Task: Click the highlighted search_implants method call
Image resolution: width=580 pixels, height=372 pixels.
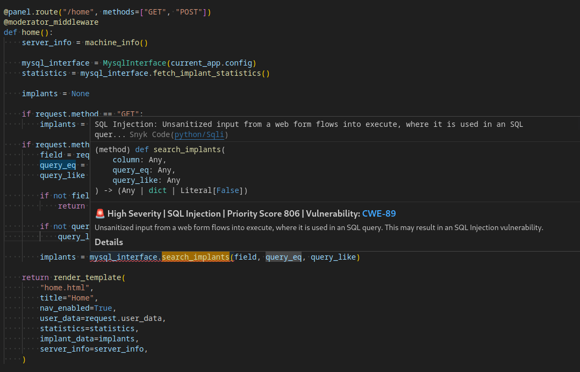Action: pyautogui.click(x=195, y=257)
